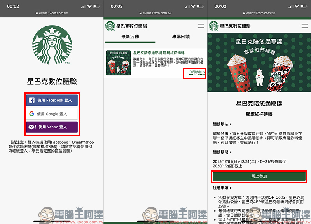
Task: Click the 立即參加 link
Action: coord(197,72)
